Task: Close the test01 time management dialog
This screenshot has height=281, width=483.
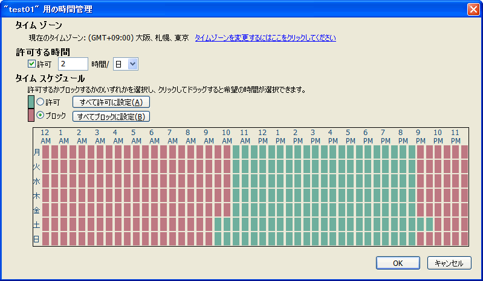Action: tap(473, 9)
